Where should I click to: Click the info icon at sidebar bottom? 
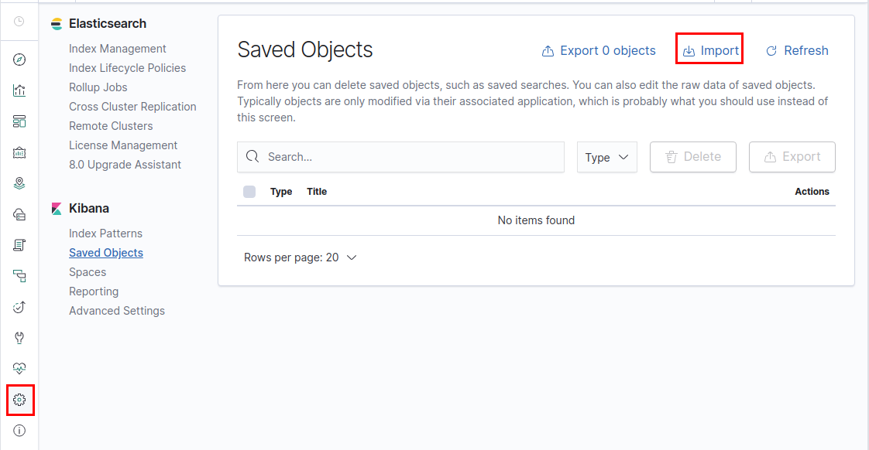coord(19,430)
